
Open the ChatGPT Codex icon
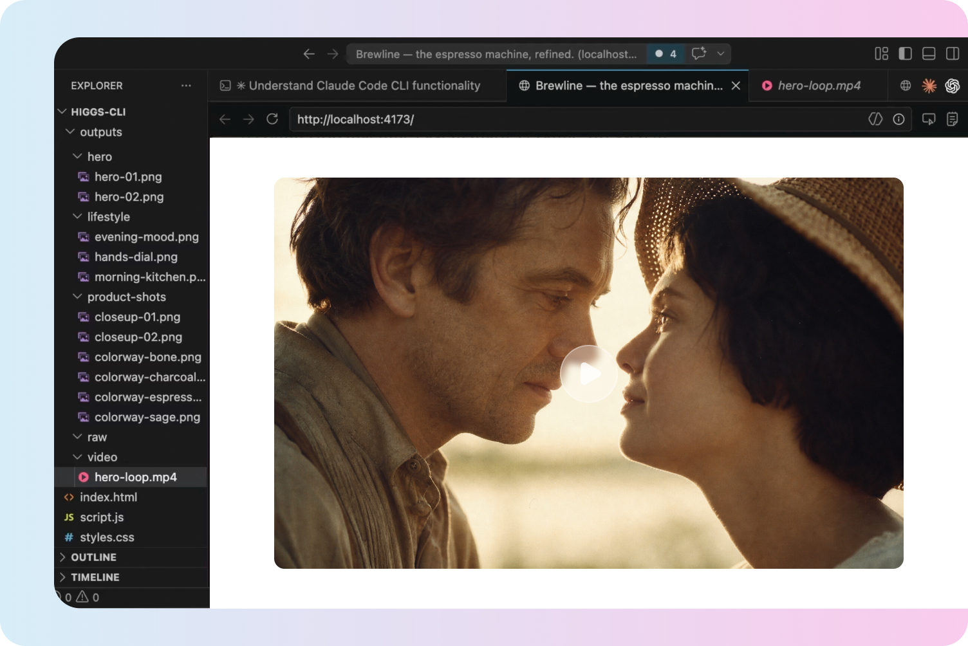(953, 86)
